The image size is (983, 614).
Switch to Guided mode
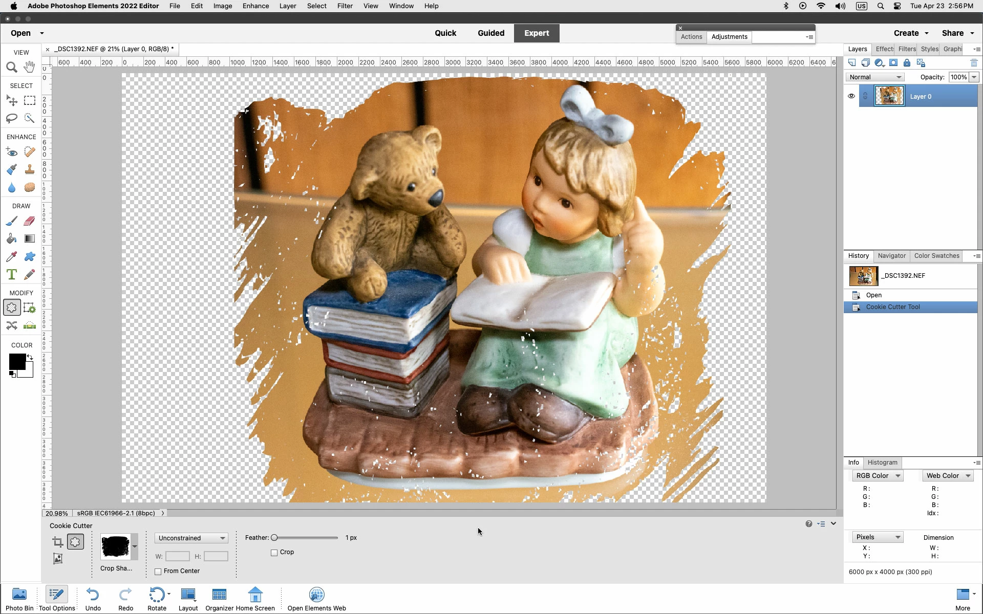[490, 33]
